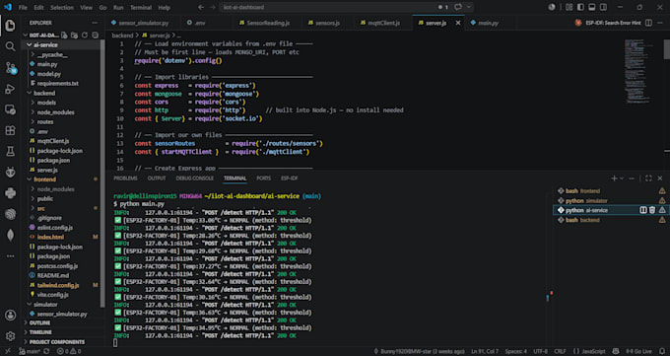The image size is (670, 356).
Task: Switch to the PROBLEMS panel tab
Action: (126, 178)
